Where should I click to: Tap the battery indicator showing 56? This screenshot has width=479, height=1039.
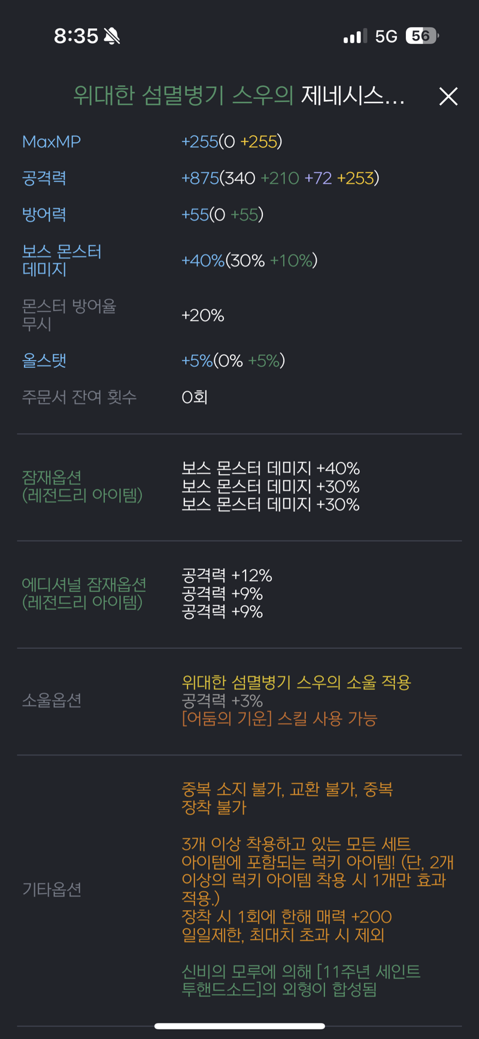click(422, 36)
